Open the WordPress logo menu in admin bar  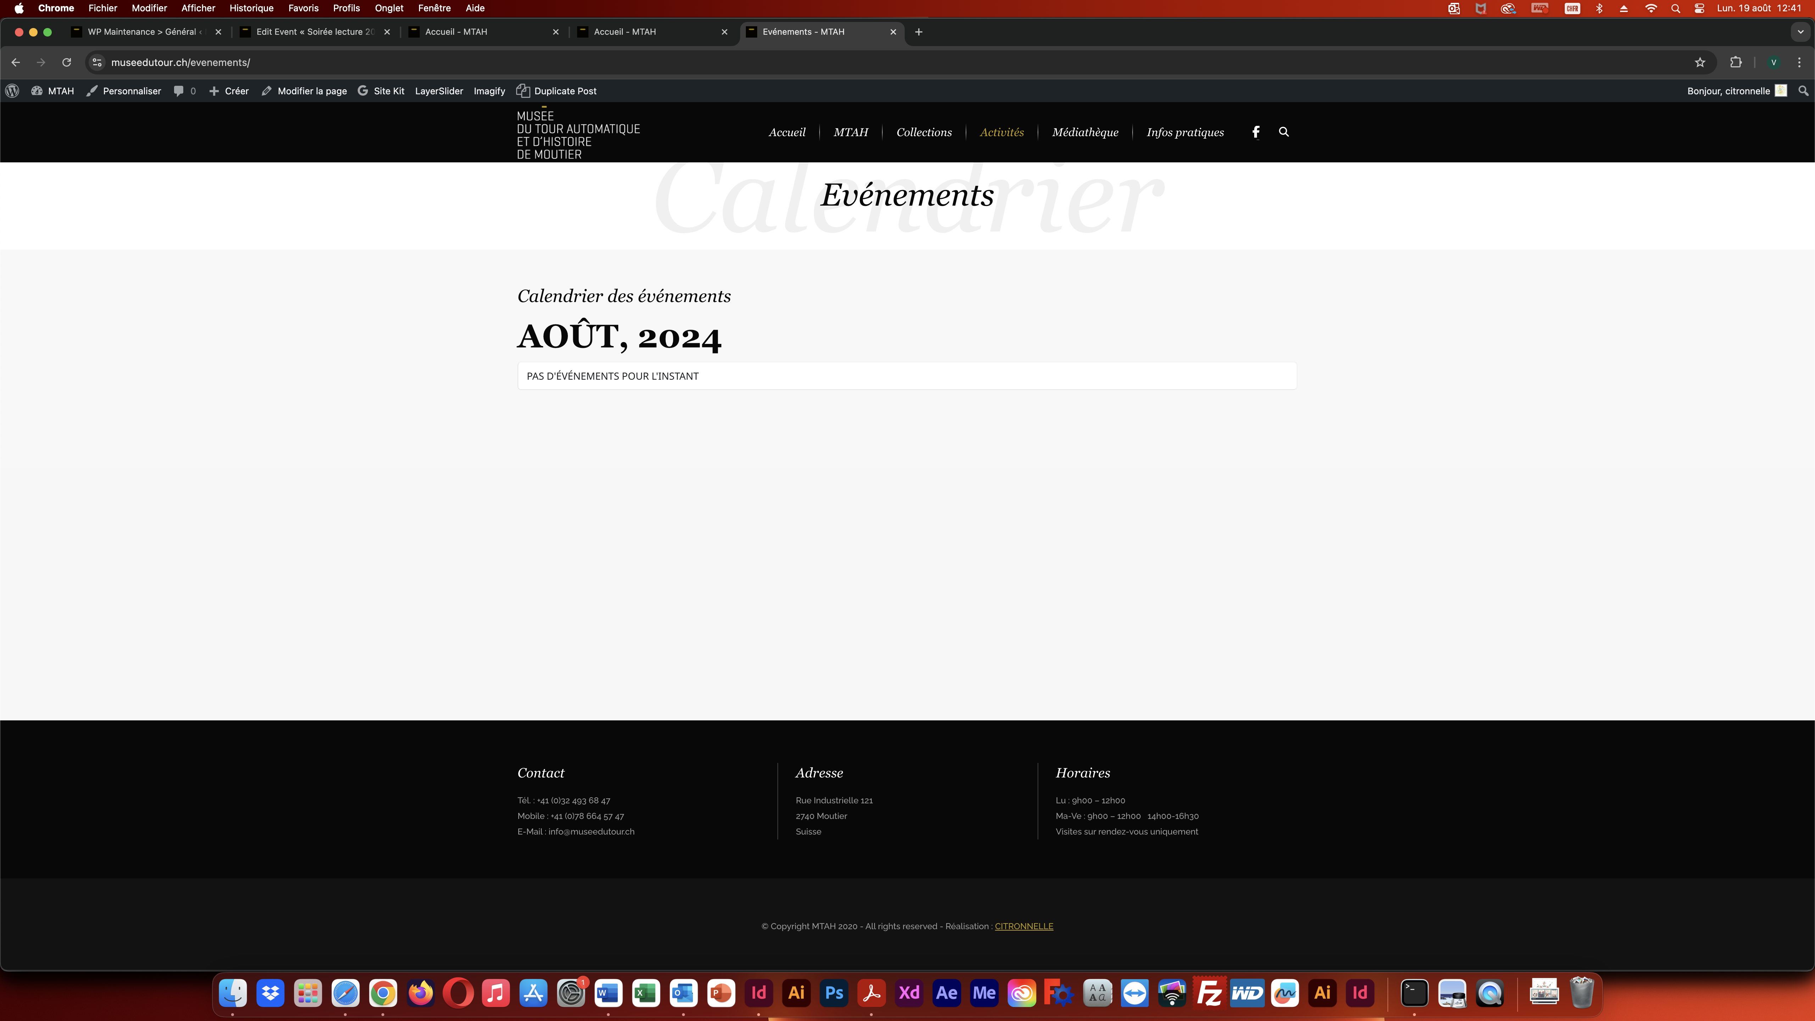click(12, 91)
